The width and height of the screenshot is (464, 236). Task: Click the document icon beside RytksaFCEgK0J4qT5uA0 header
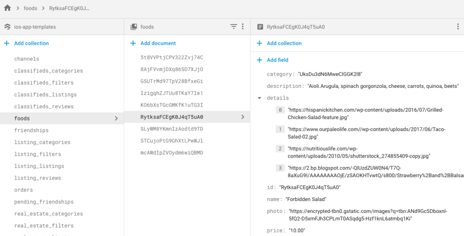(x=260, y=27)
